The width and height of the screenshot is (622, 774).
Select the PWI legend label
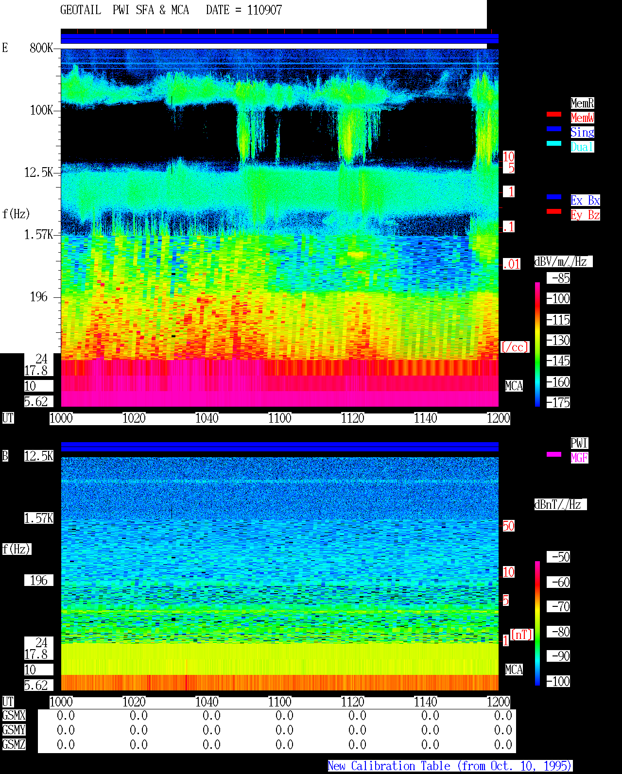[579, 443]
